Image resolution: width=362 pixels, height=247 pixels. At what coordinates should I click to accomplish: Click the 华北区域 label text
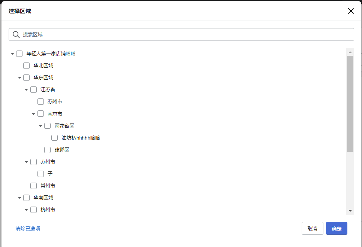43,66
